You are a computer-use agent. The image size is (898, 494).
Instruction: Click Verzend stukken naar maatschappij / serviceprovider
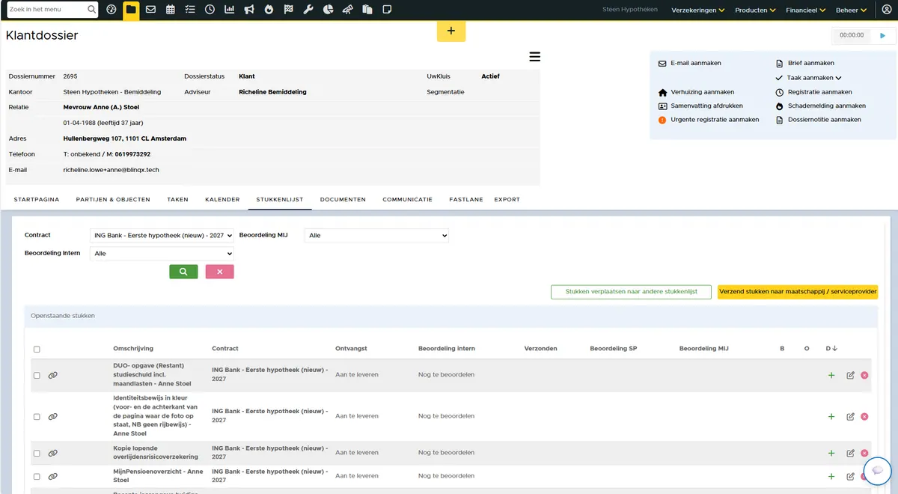(798, 292)
